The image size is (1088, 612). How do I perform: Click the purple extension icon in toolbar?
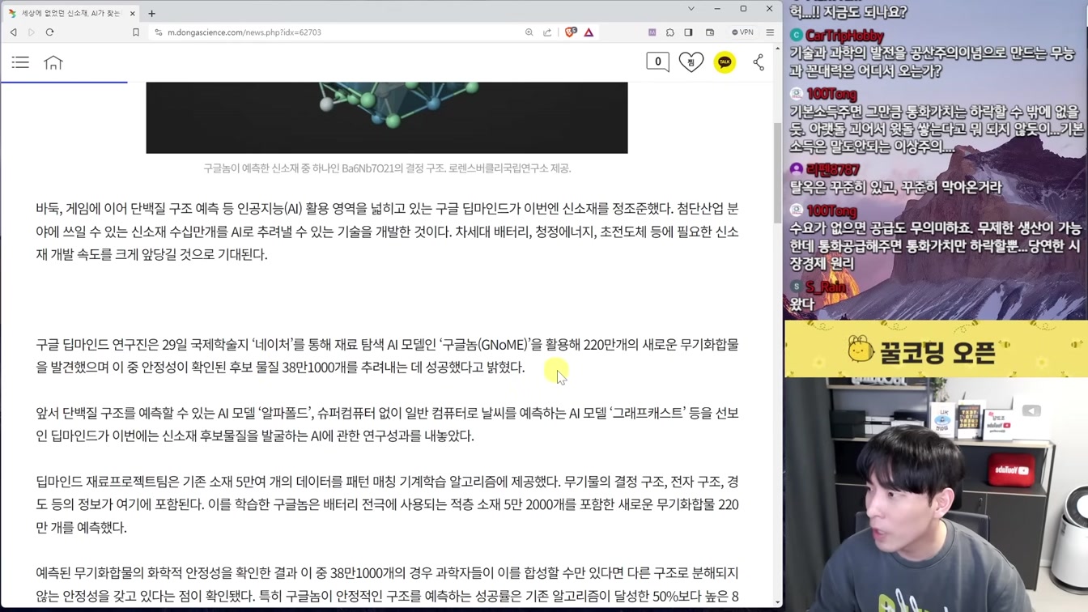[x=652, y=32]
